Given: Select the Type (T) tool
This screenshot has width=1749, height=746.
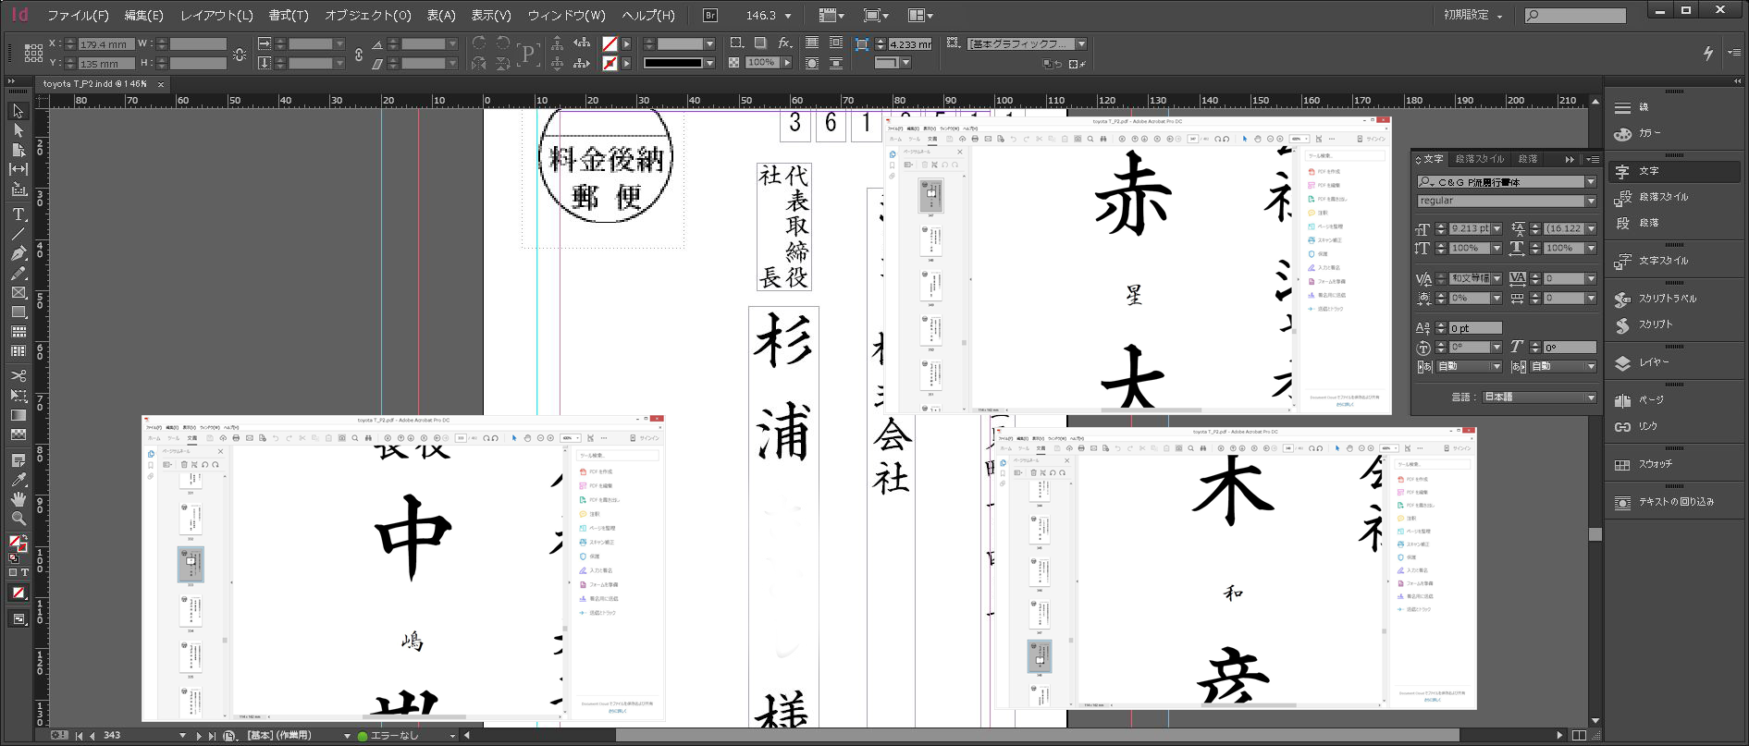Looking at the screenshot, I should pos(18,214).
